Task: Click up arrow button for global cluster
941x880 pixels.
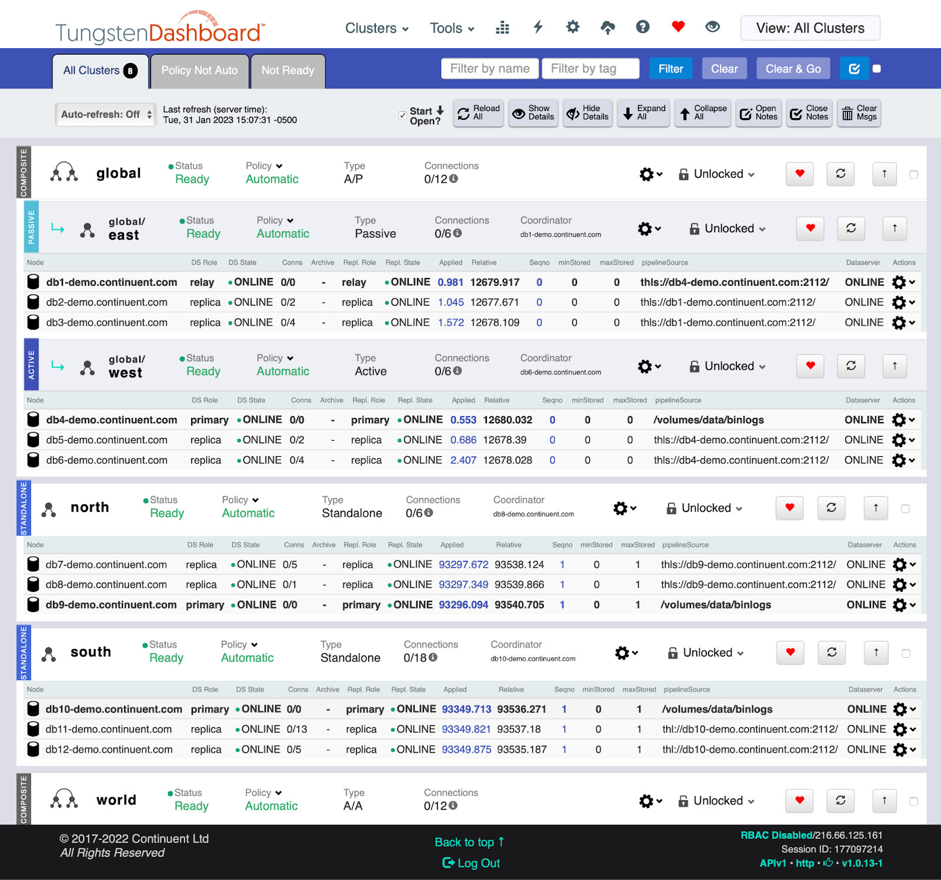Action: (884, 174)
